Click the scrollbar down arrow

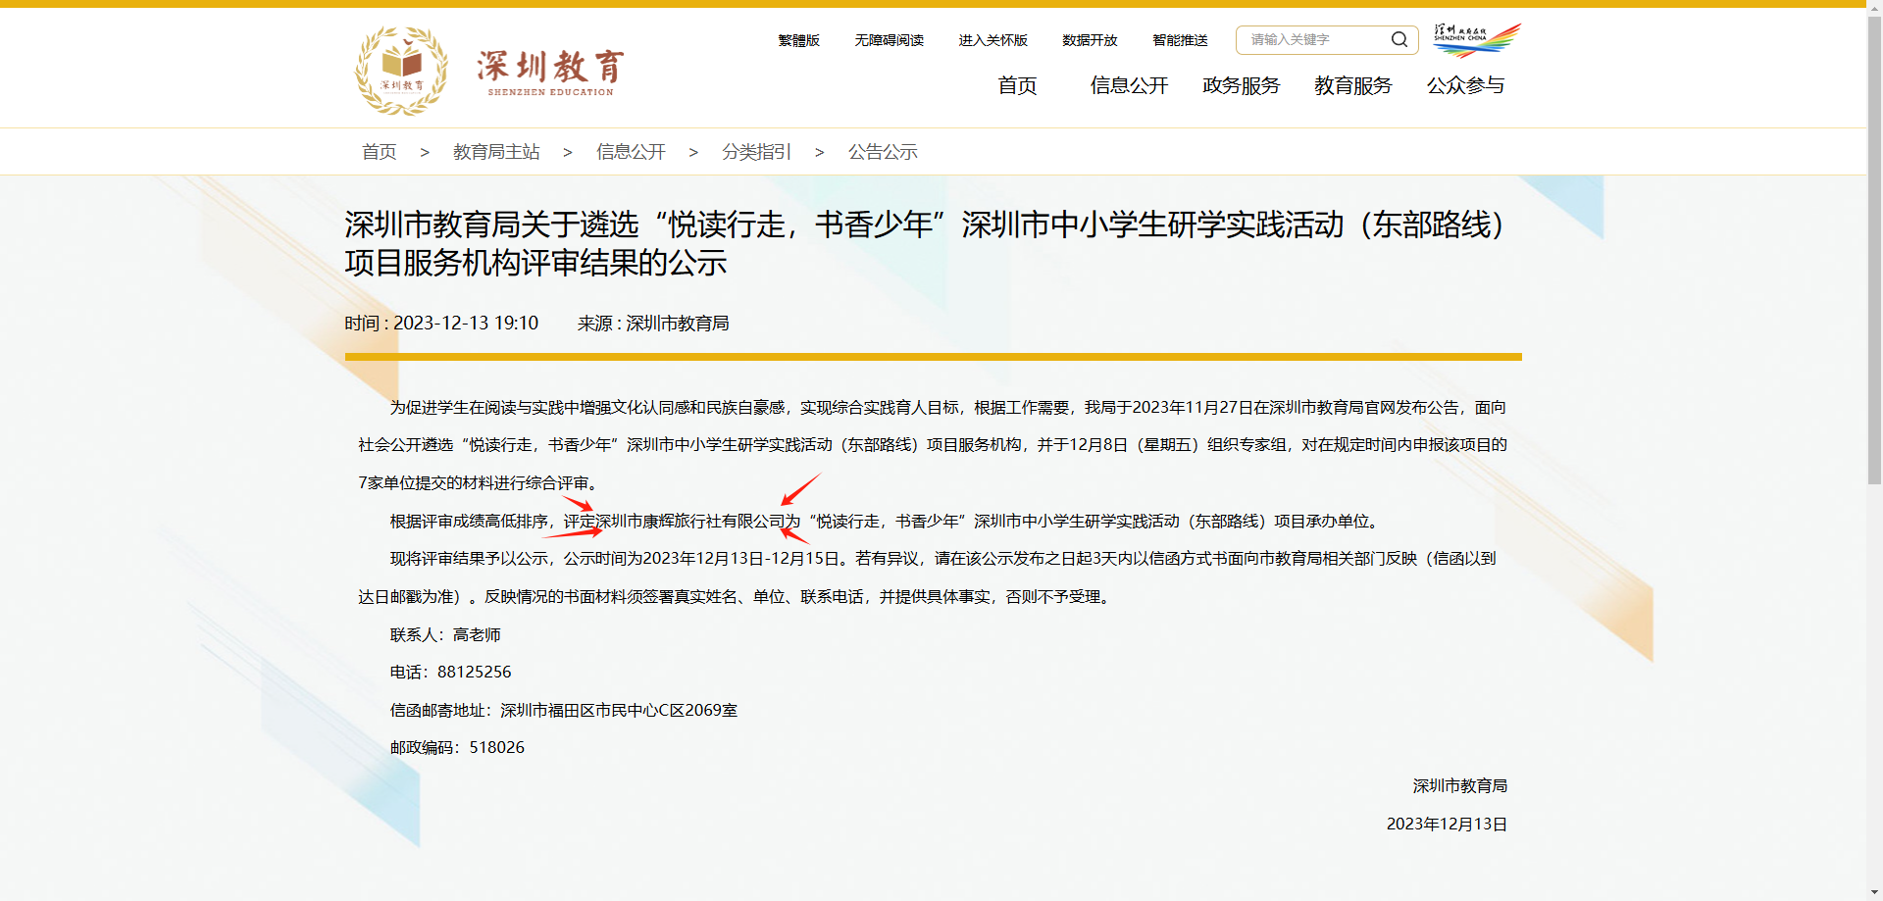click(1874, 893)
